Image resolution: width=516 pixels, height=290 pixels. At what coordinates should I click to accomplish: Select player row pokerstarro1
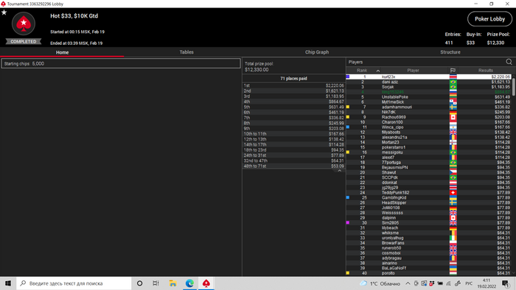click(x=428, y=147)
